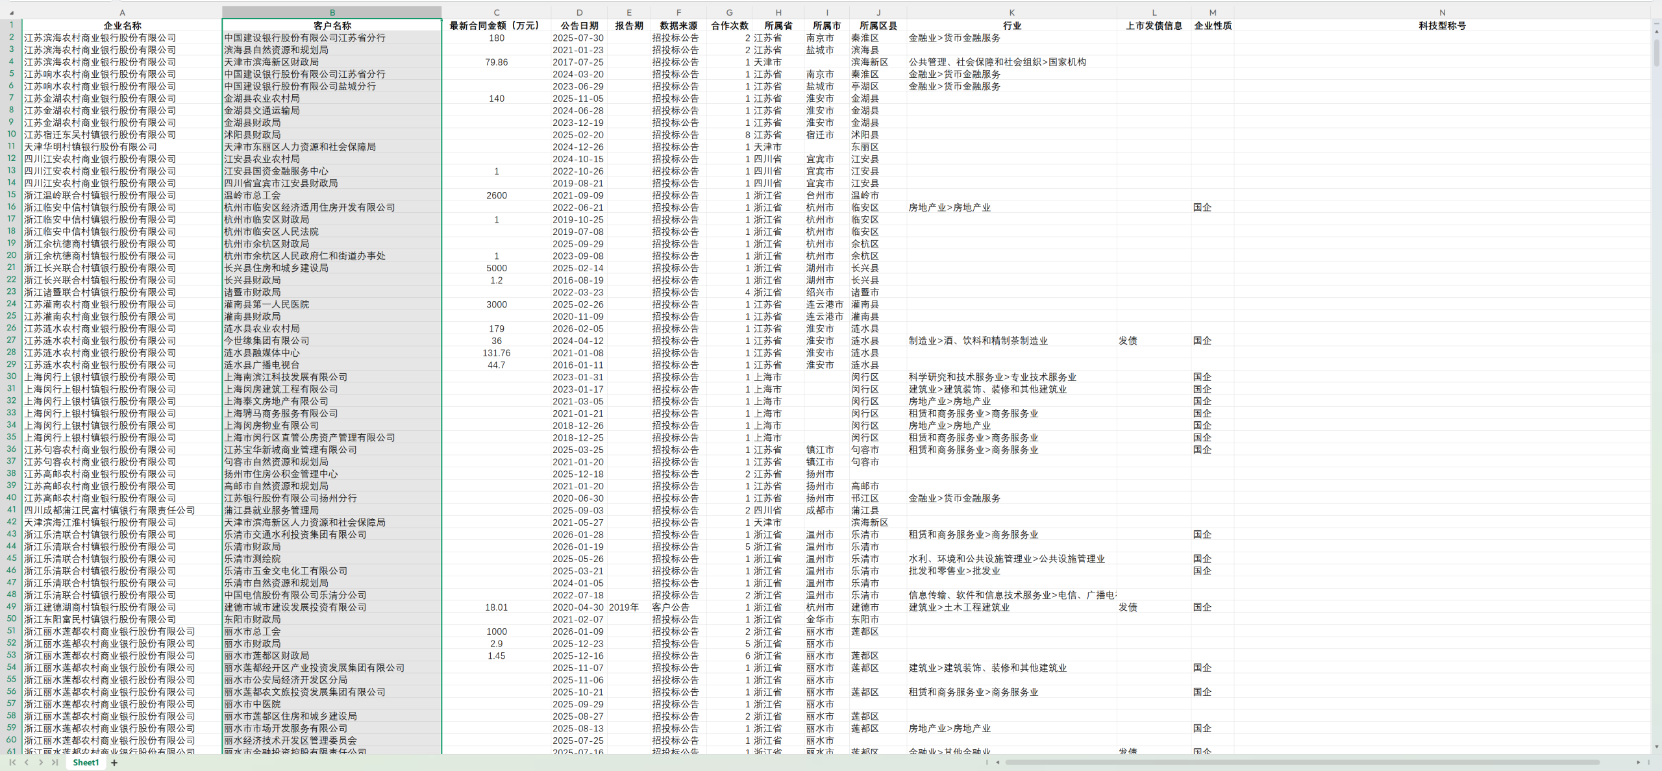Click the vertical scrollbar thumb
The width and height of the screenshot is (1662, 771).
pyautogui.click(x=1656, y=52)
